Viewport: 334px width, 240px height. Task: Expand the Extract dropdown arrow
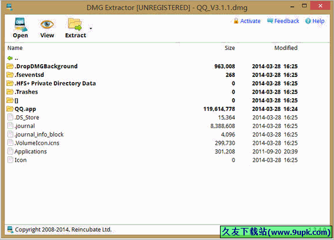(x=91, y=28)
